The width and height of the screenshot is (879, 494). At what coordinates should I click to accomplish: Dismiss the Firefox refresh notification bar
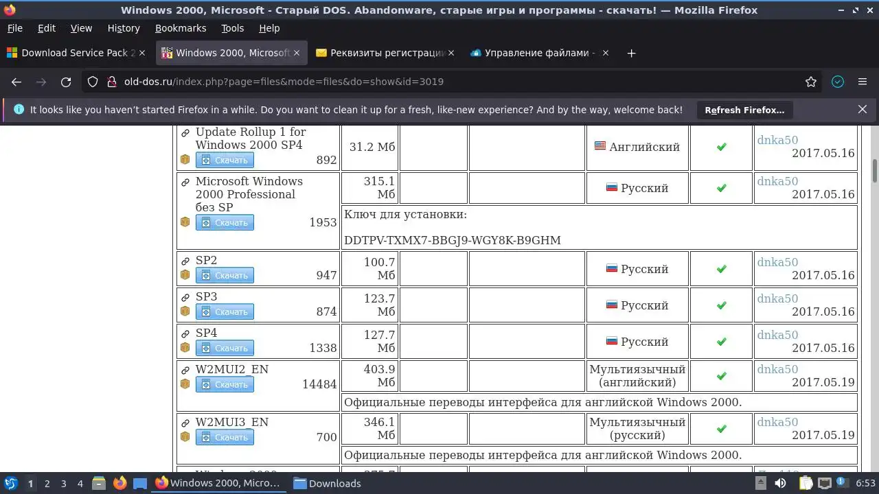863,110
